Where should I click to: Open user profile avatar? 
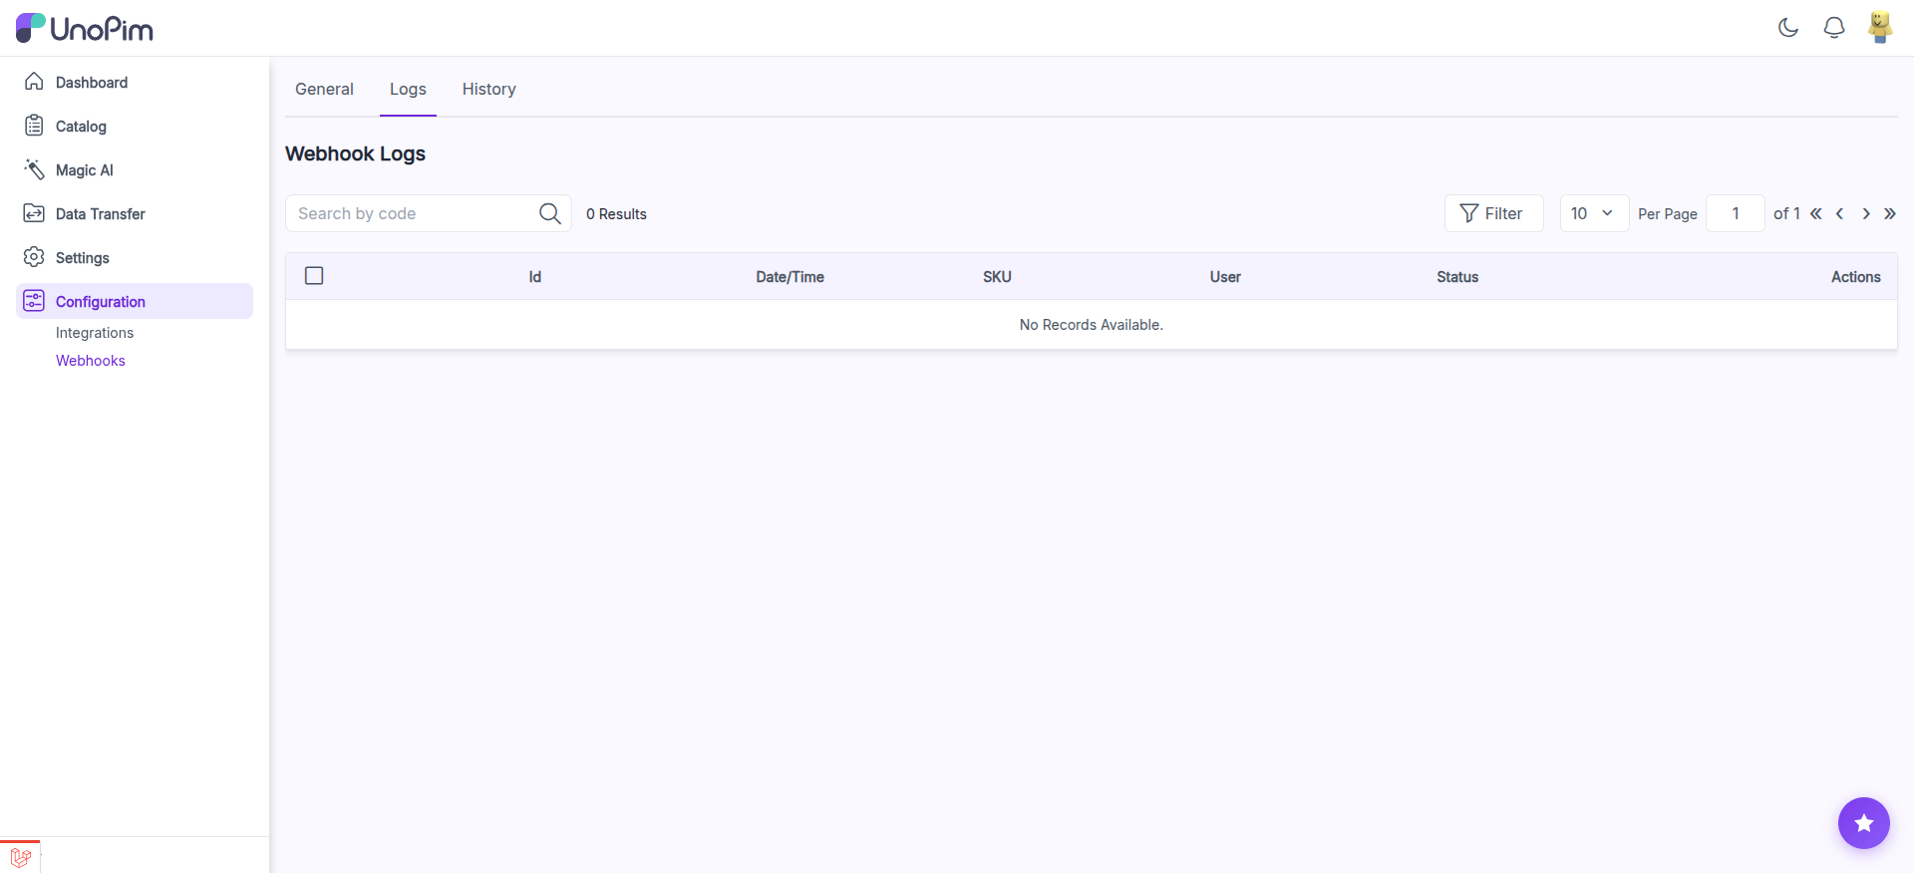pyautogui.click(x=1880, y=27)
